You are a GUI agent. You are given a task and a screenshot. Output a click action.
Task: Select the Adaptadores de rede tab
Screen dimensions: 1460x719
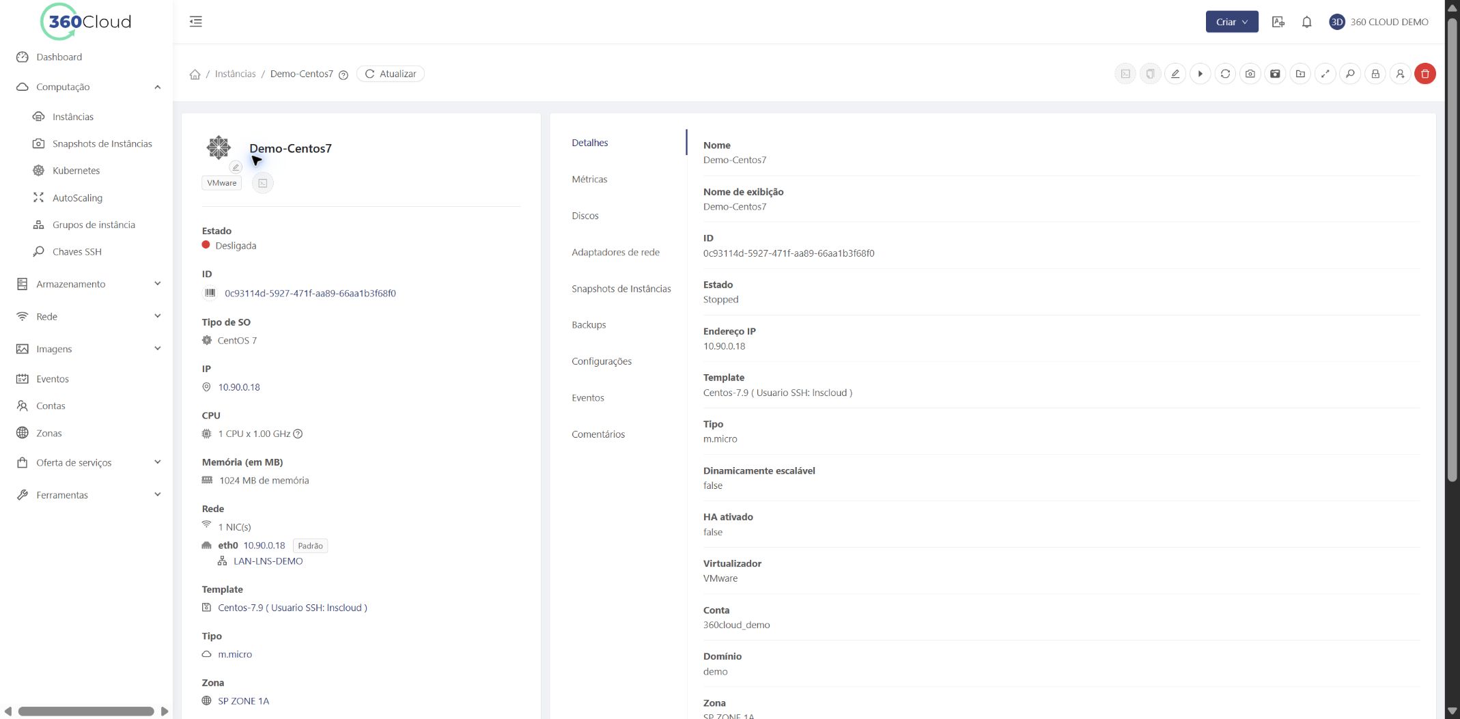(x=615, y=252)
